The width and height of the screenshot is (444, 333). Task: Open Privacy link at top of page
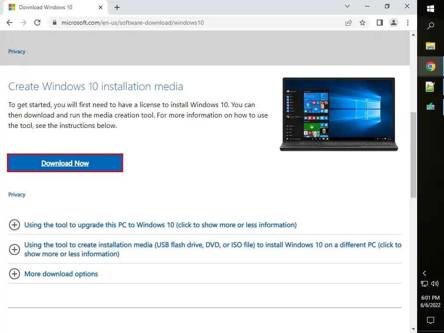coord(17,52)
